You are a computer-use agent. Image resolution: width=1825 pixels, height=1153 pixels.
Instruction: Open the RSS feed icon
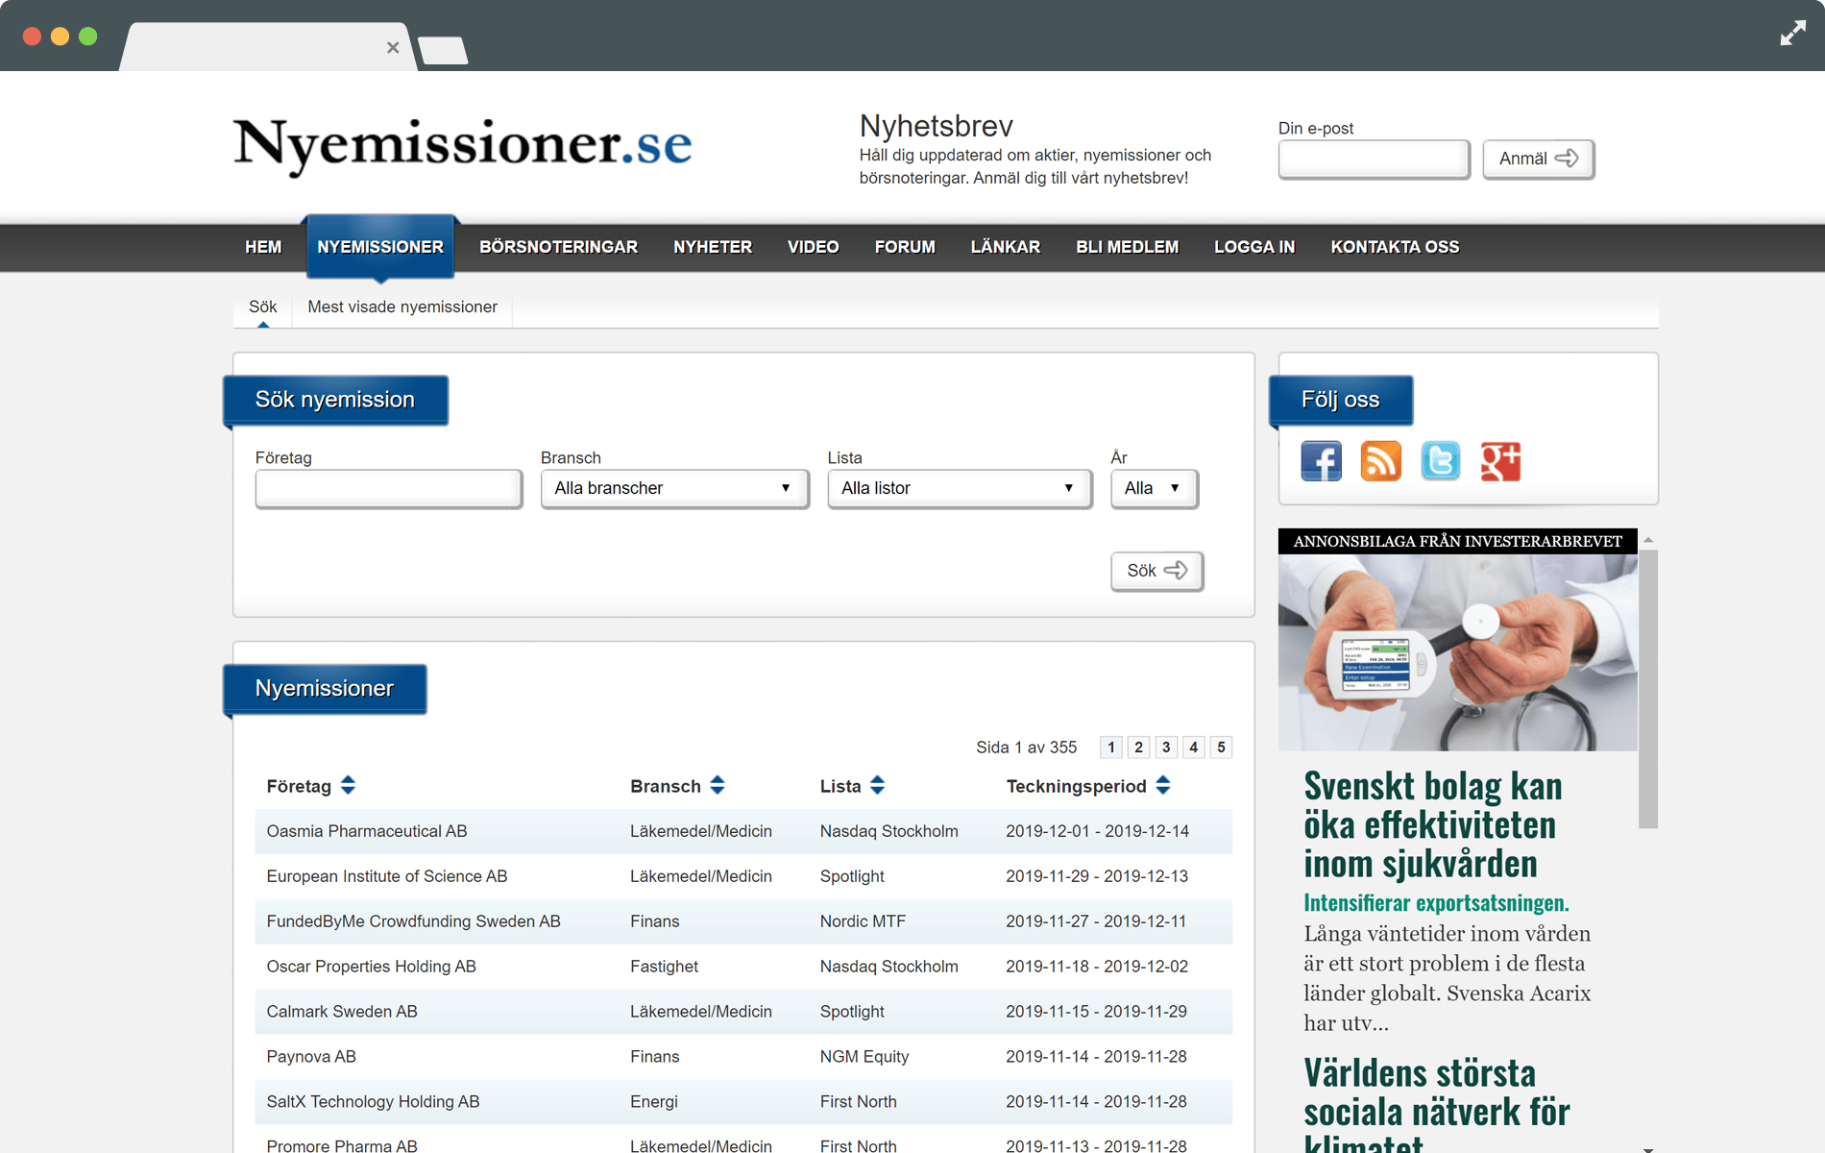pyautogui.click(x=1380, y=461)
